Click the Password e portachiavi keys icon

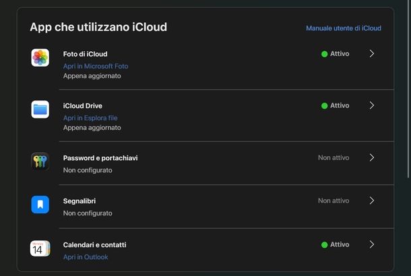point(40,162)
